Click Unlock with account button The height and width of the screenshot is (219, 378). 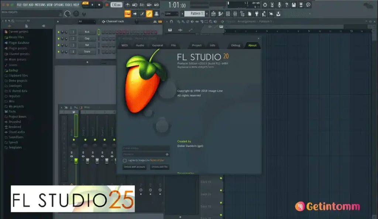[134, 167]
